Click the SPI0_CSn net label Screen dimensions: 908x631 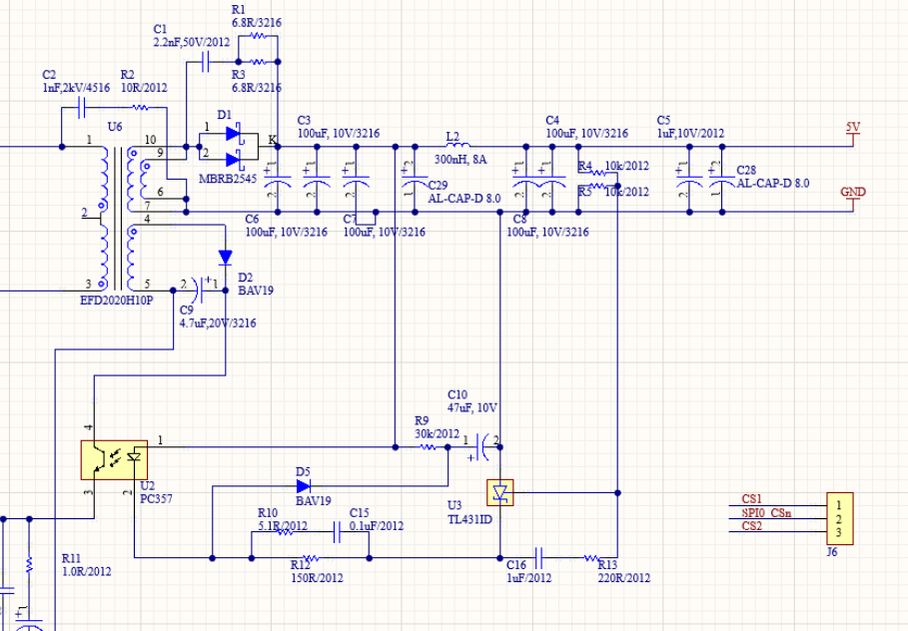coord(765,512)
